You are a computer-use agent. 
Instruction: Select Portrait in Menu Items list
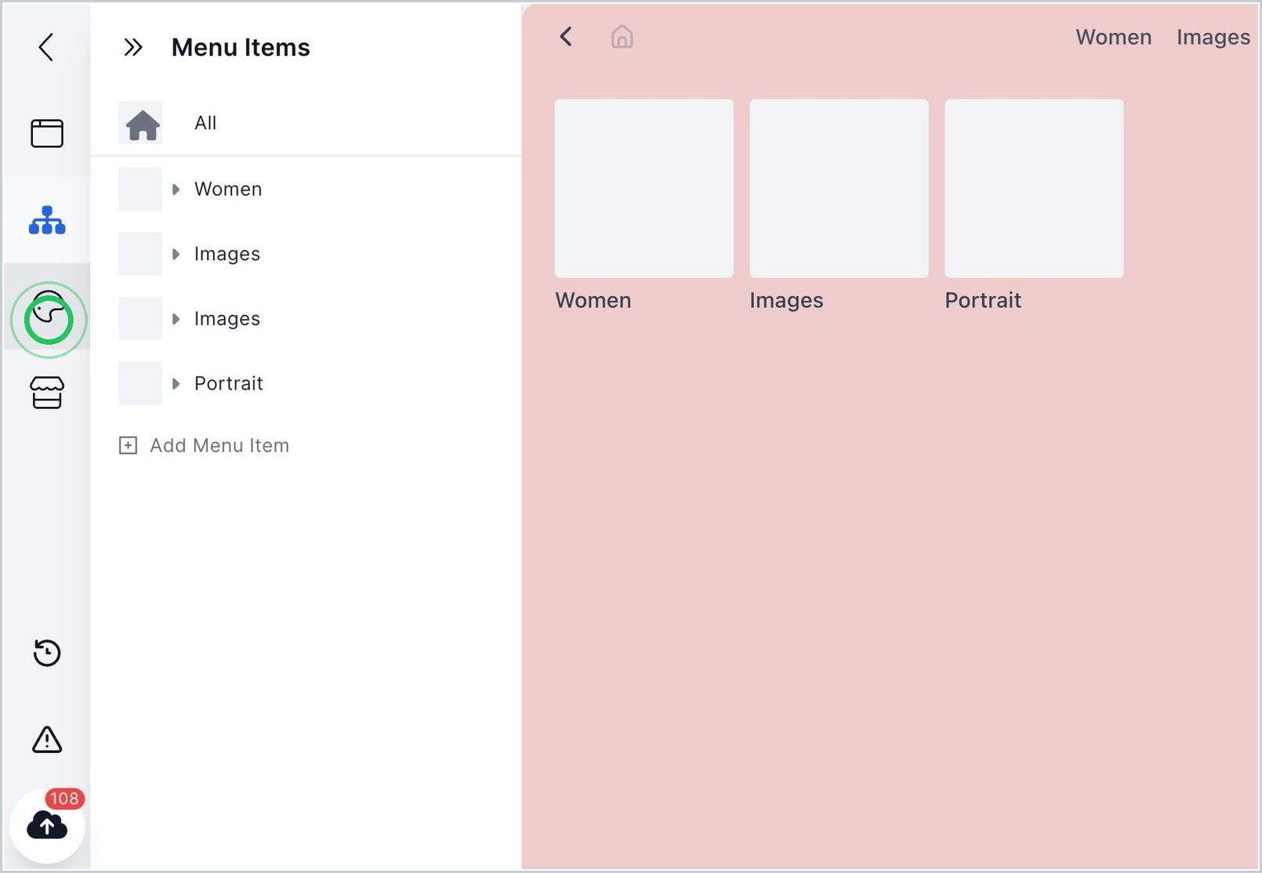[229, 383]
